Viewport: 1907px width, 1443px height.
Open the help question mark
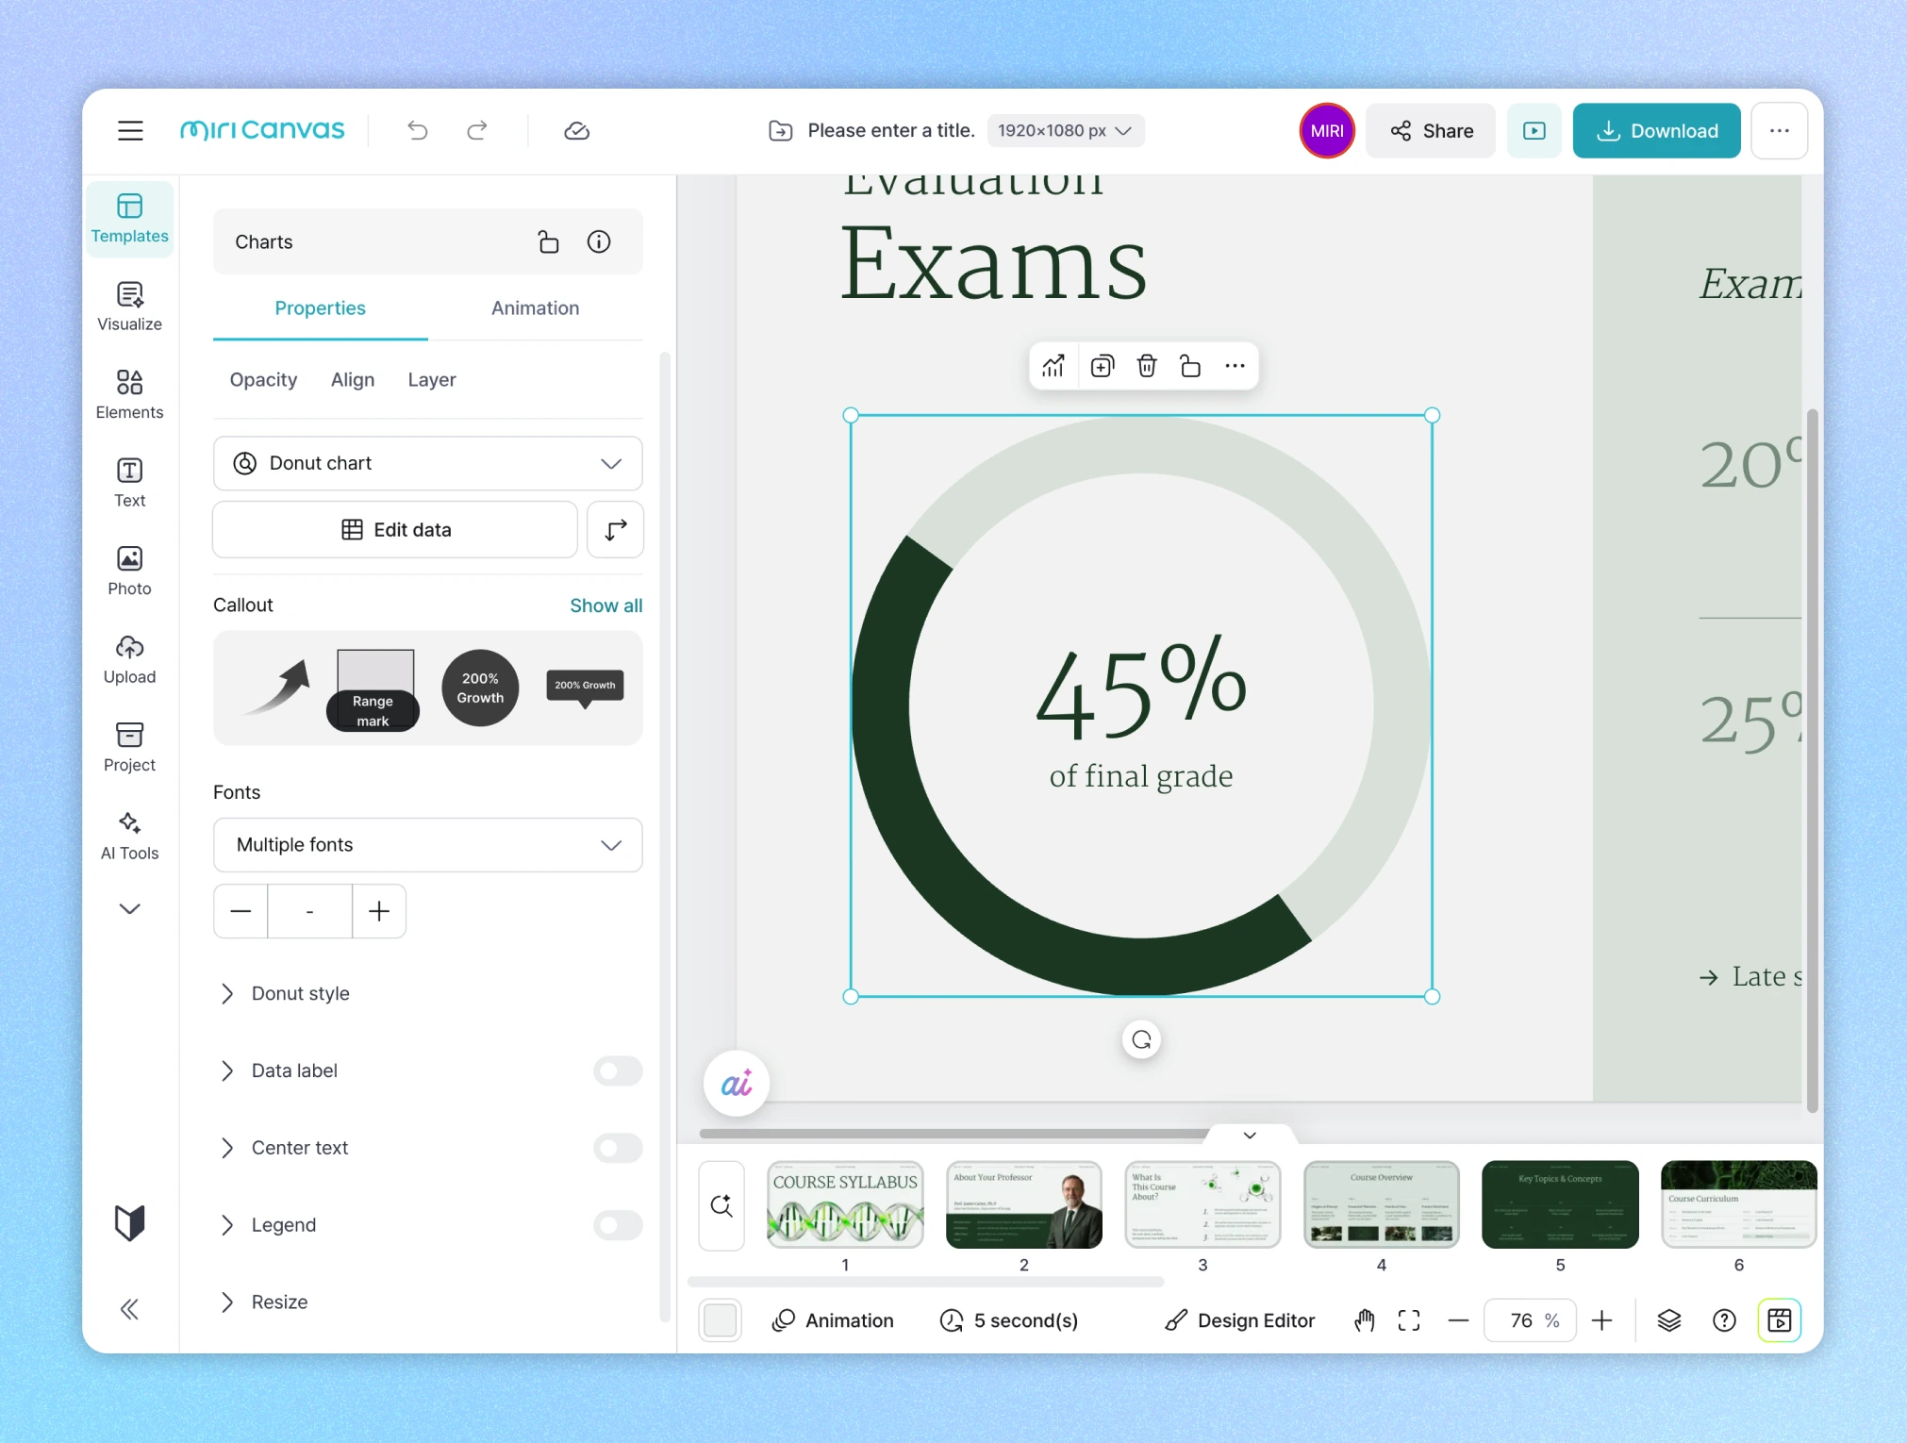(1724, 1320)
